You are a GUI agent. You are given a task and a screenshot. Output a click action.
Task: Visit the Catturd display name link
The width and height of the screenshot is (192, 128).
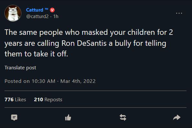[x=35, y=10]
